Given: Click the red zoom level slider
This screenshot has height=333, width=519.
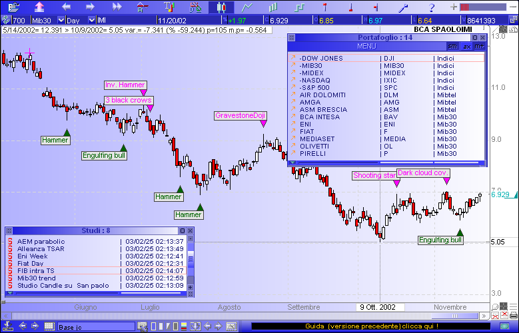Looking at the screenshot, I should 483,7.
